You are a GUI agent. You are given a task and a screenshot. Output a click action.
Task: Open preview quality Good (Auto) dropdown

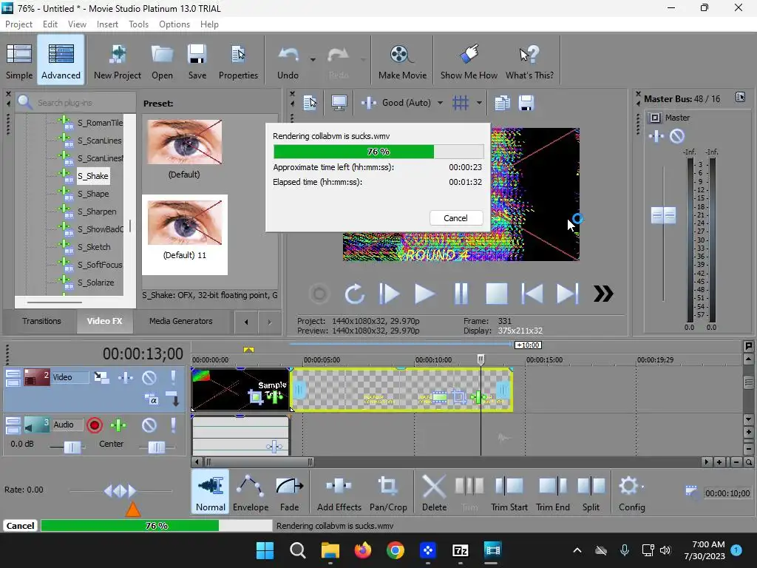tap(440, 103)
